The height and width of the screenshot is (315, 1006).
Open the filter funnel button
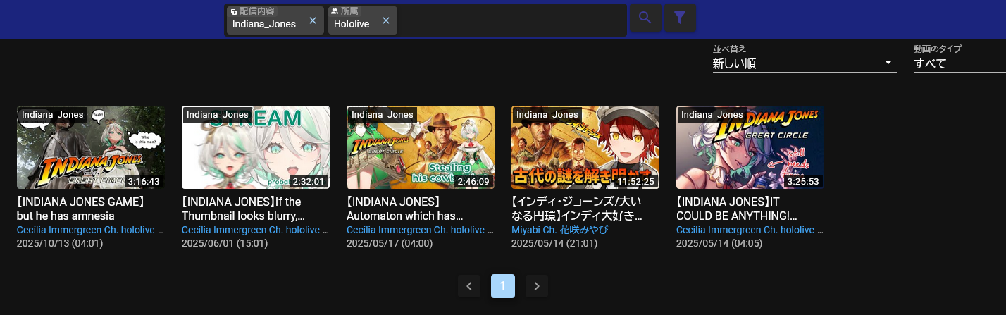click(680, 18)
